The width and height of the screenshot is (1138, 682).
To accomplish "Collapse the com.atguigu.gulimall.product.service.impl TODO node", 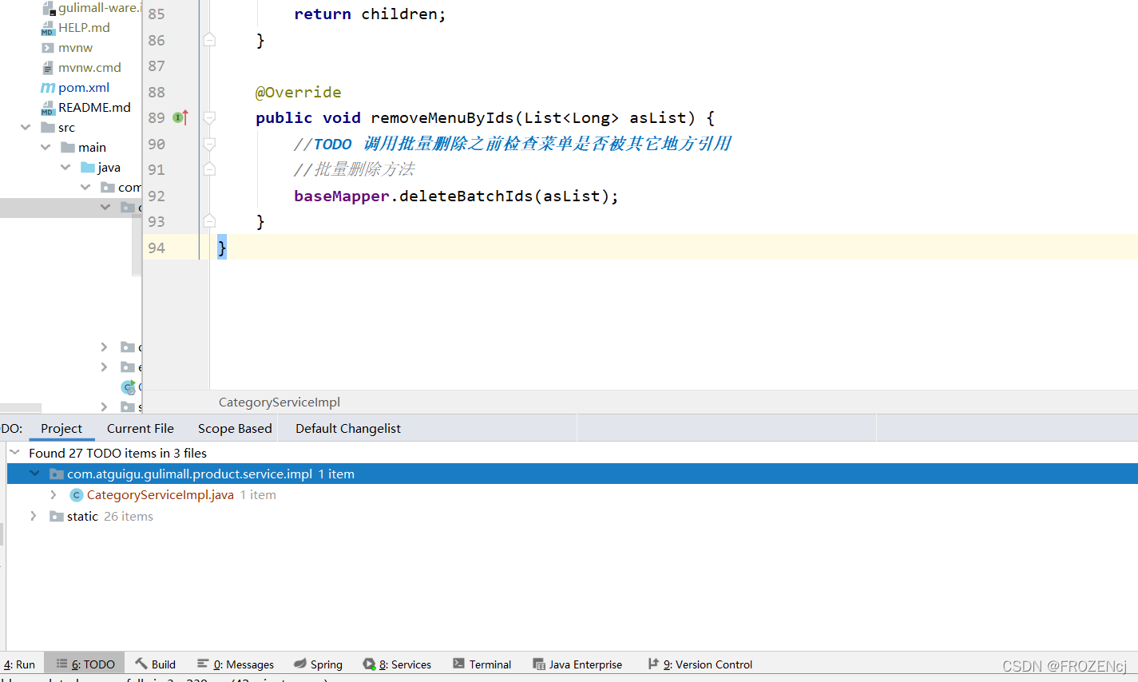I will pyautogui.click(x=34, y=474).
